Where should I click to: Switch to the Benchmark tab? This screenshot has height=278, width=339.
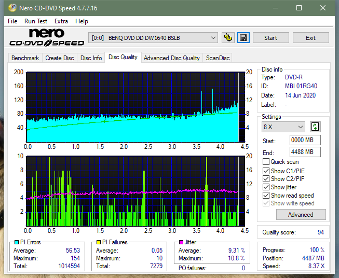pyautogui.click(x=25, y=58)
